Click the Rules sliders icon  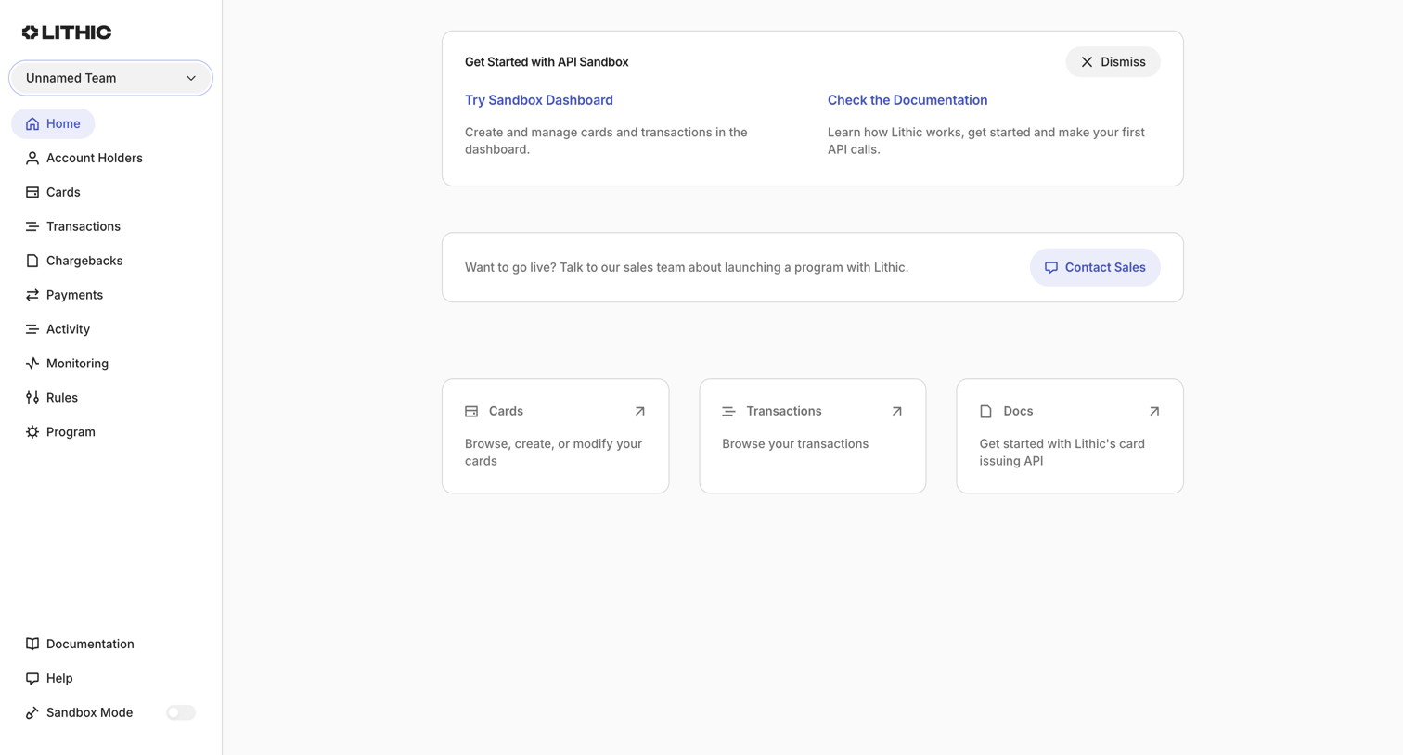32,398
